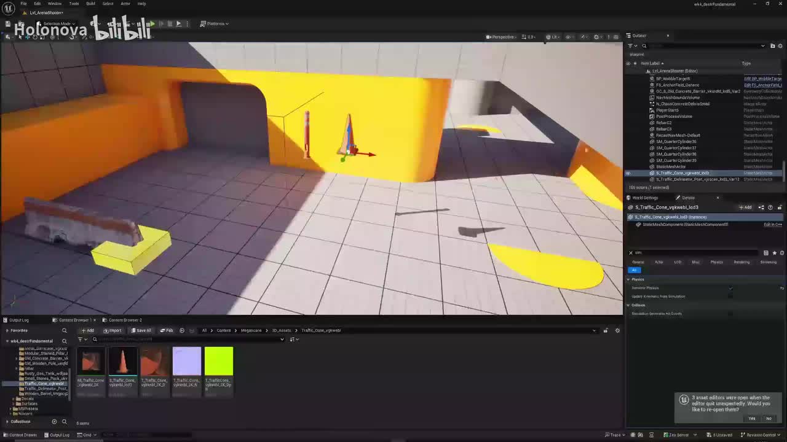Open the Perspective viewport dropdown
Viewport: 787px width, 442px height.
click(500, 37)
